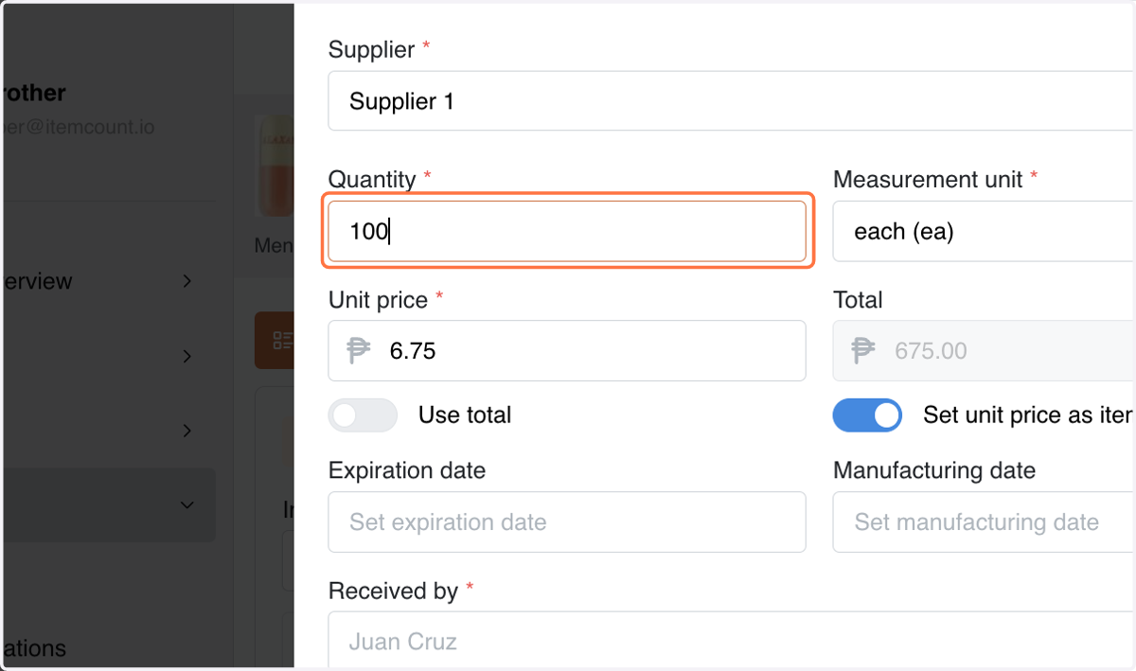Enable the Use total toggle
Screen dimensions: 1136x671
tap(363, 415)
